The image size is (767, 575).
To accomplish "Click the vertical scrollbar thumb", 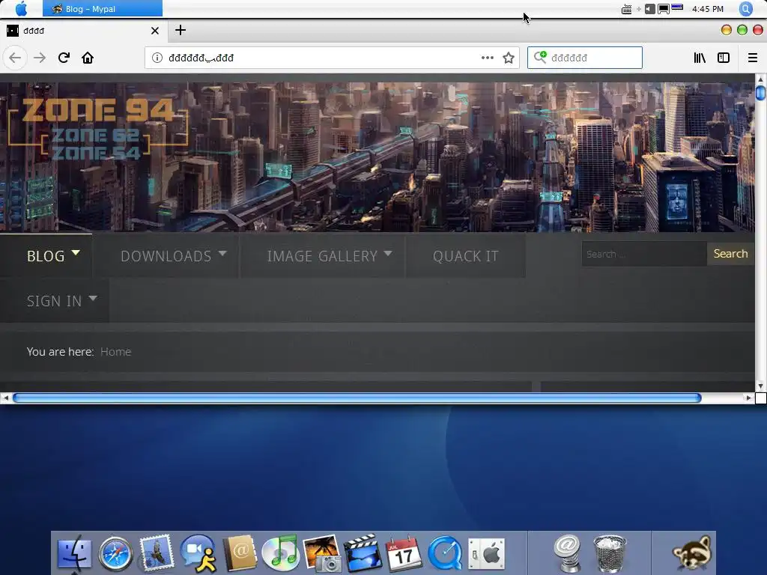I will coord(761,92).
